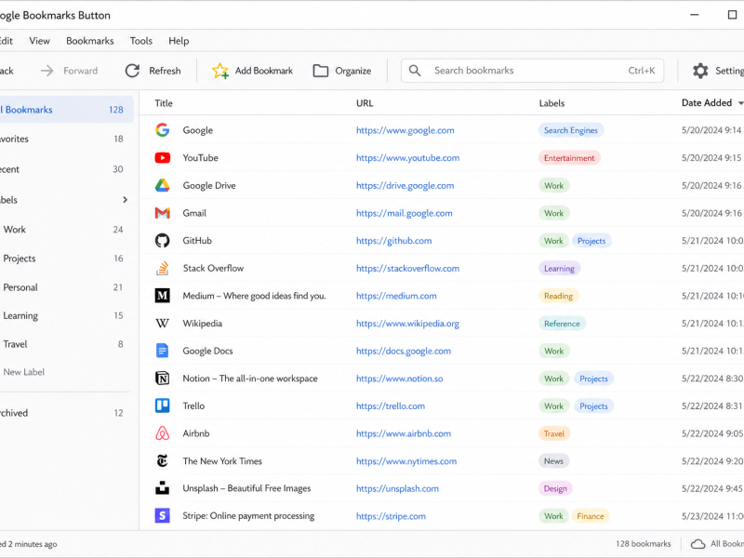744x558 pixels.
Task: Click New Label in sidebar
Action: coord(24,372)
